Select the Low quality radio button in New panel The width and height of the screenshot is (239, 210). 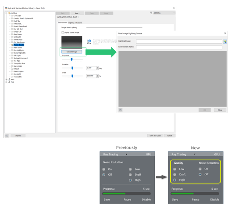pos(175,169)
